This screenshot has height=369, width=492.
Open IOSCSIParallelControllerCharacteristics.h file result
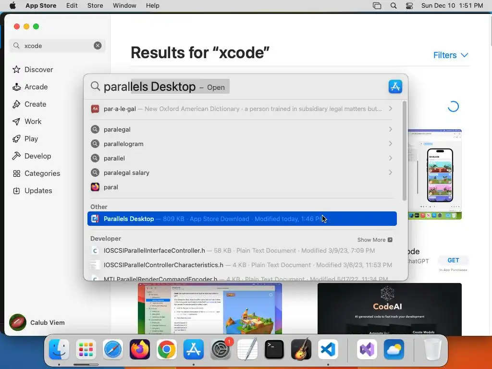(x=242, y=265)
